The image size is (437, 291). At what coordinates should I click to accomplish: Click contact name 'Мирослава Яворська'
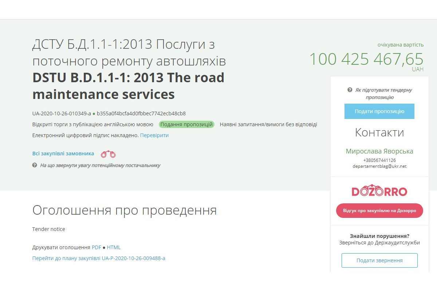tap(379, 151)
